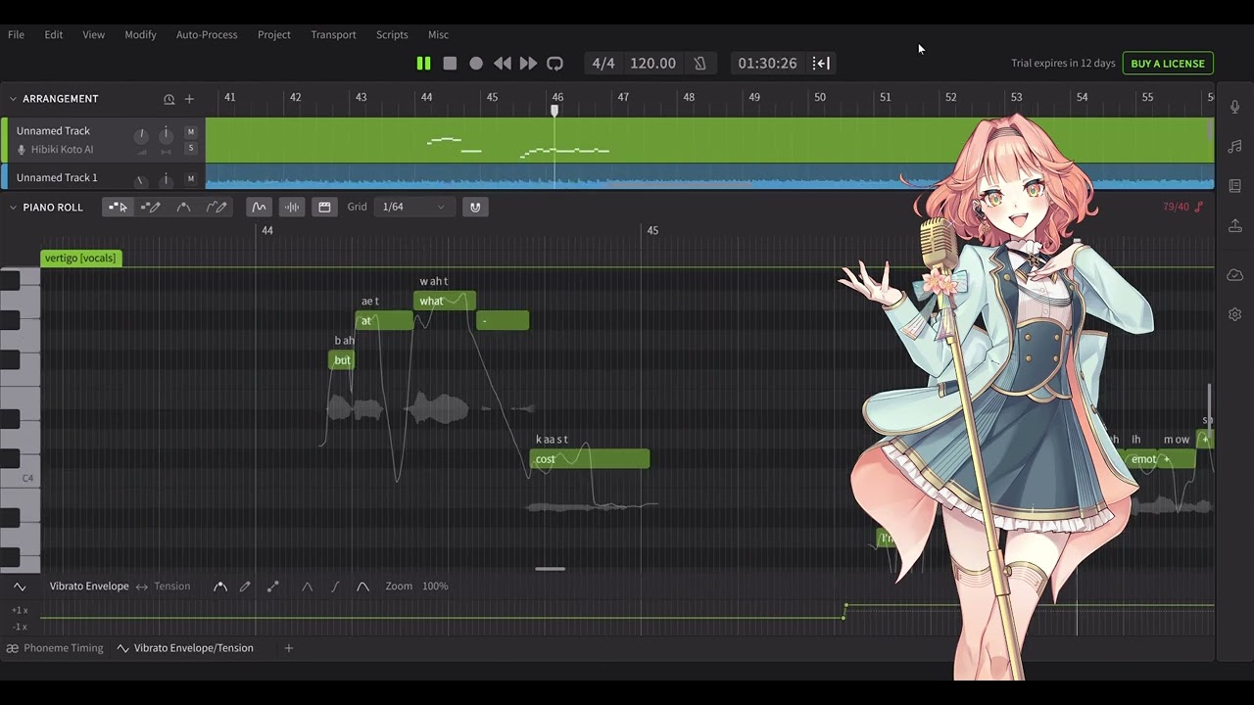Viewport: 1254px width, 705px height.
Task: Click the record button in the transport bar
Action: pos(476,63)
